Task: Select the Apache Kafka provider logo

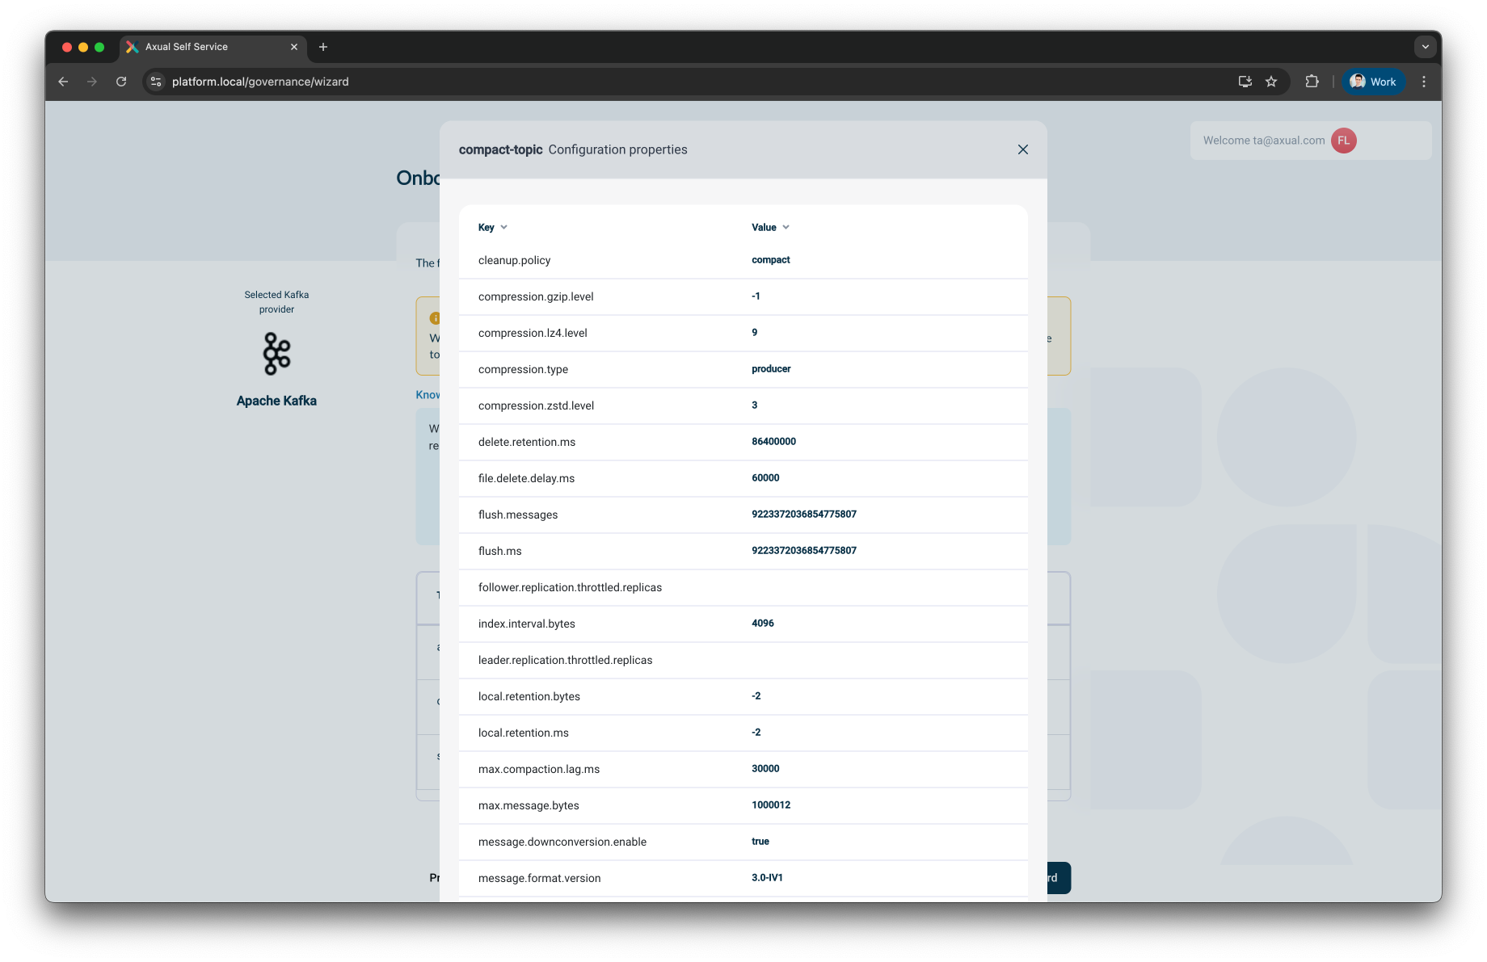Action: [276, 354]
